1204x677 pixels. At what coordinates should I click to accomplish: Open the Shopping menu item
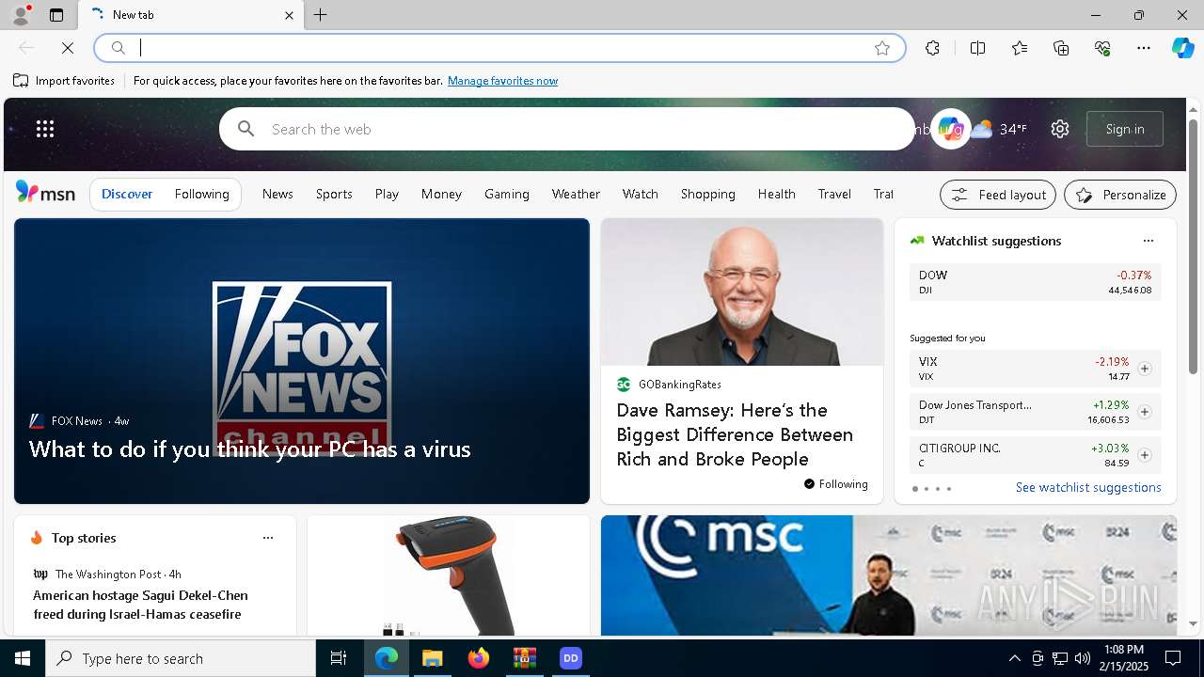[x=708, y=194]
